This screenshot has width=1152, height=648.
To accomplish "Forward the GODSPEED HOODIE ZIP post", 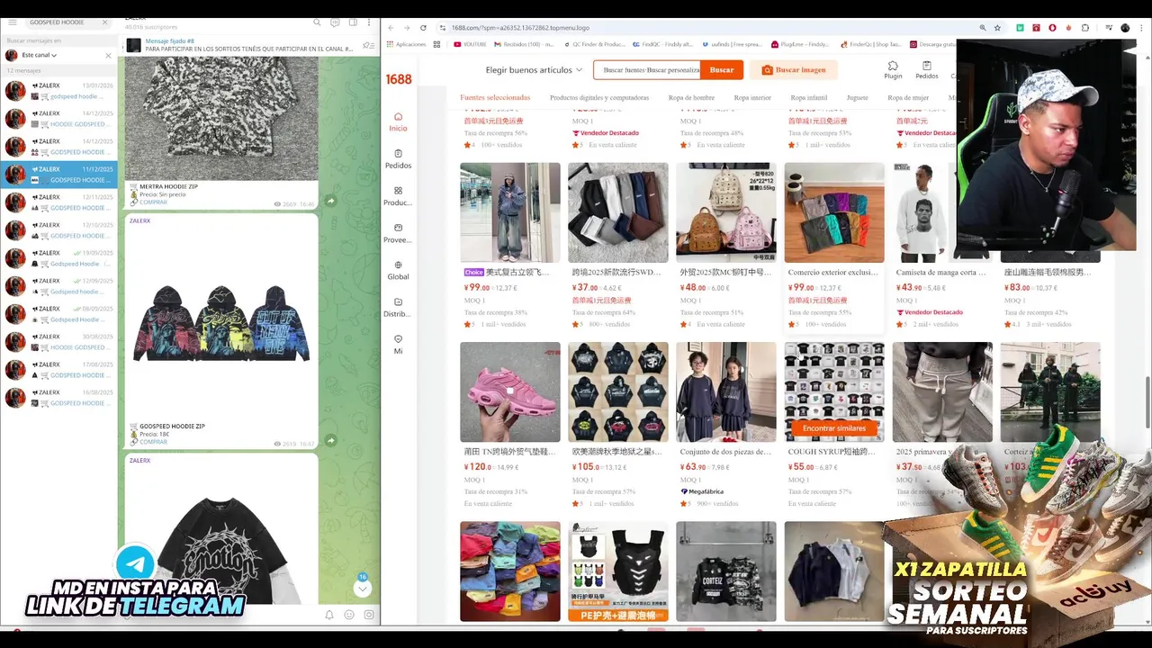I will click(x=330, y=440).
